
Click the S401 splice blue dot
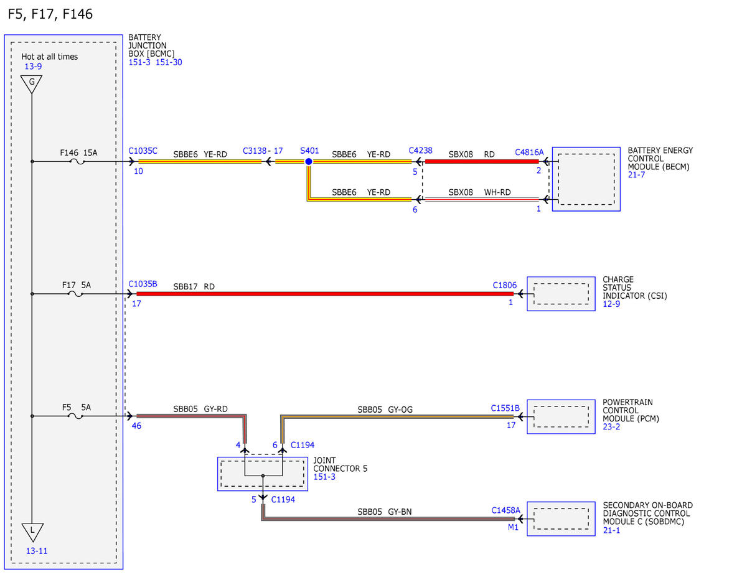tap(308, 162)
